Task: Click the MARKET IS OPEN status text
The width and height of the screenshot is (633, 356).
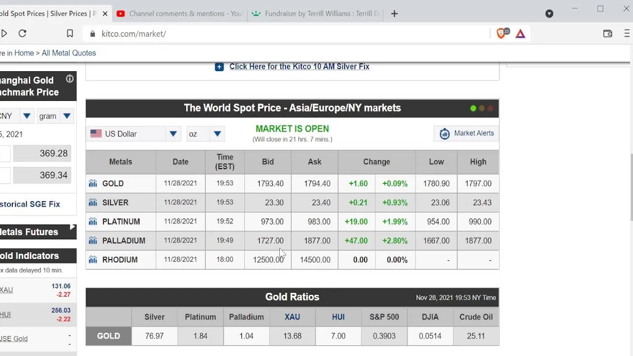Action: (292, 129)
